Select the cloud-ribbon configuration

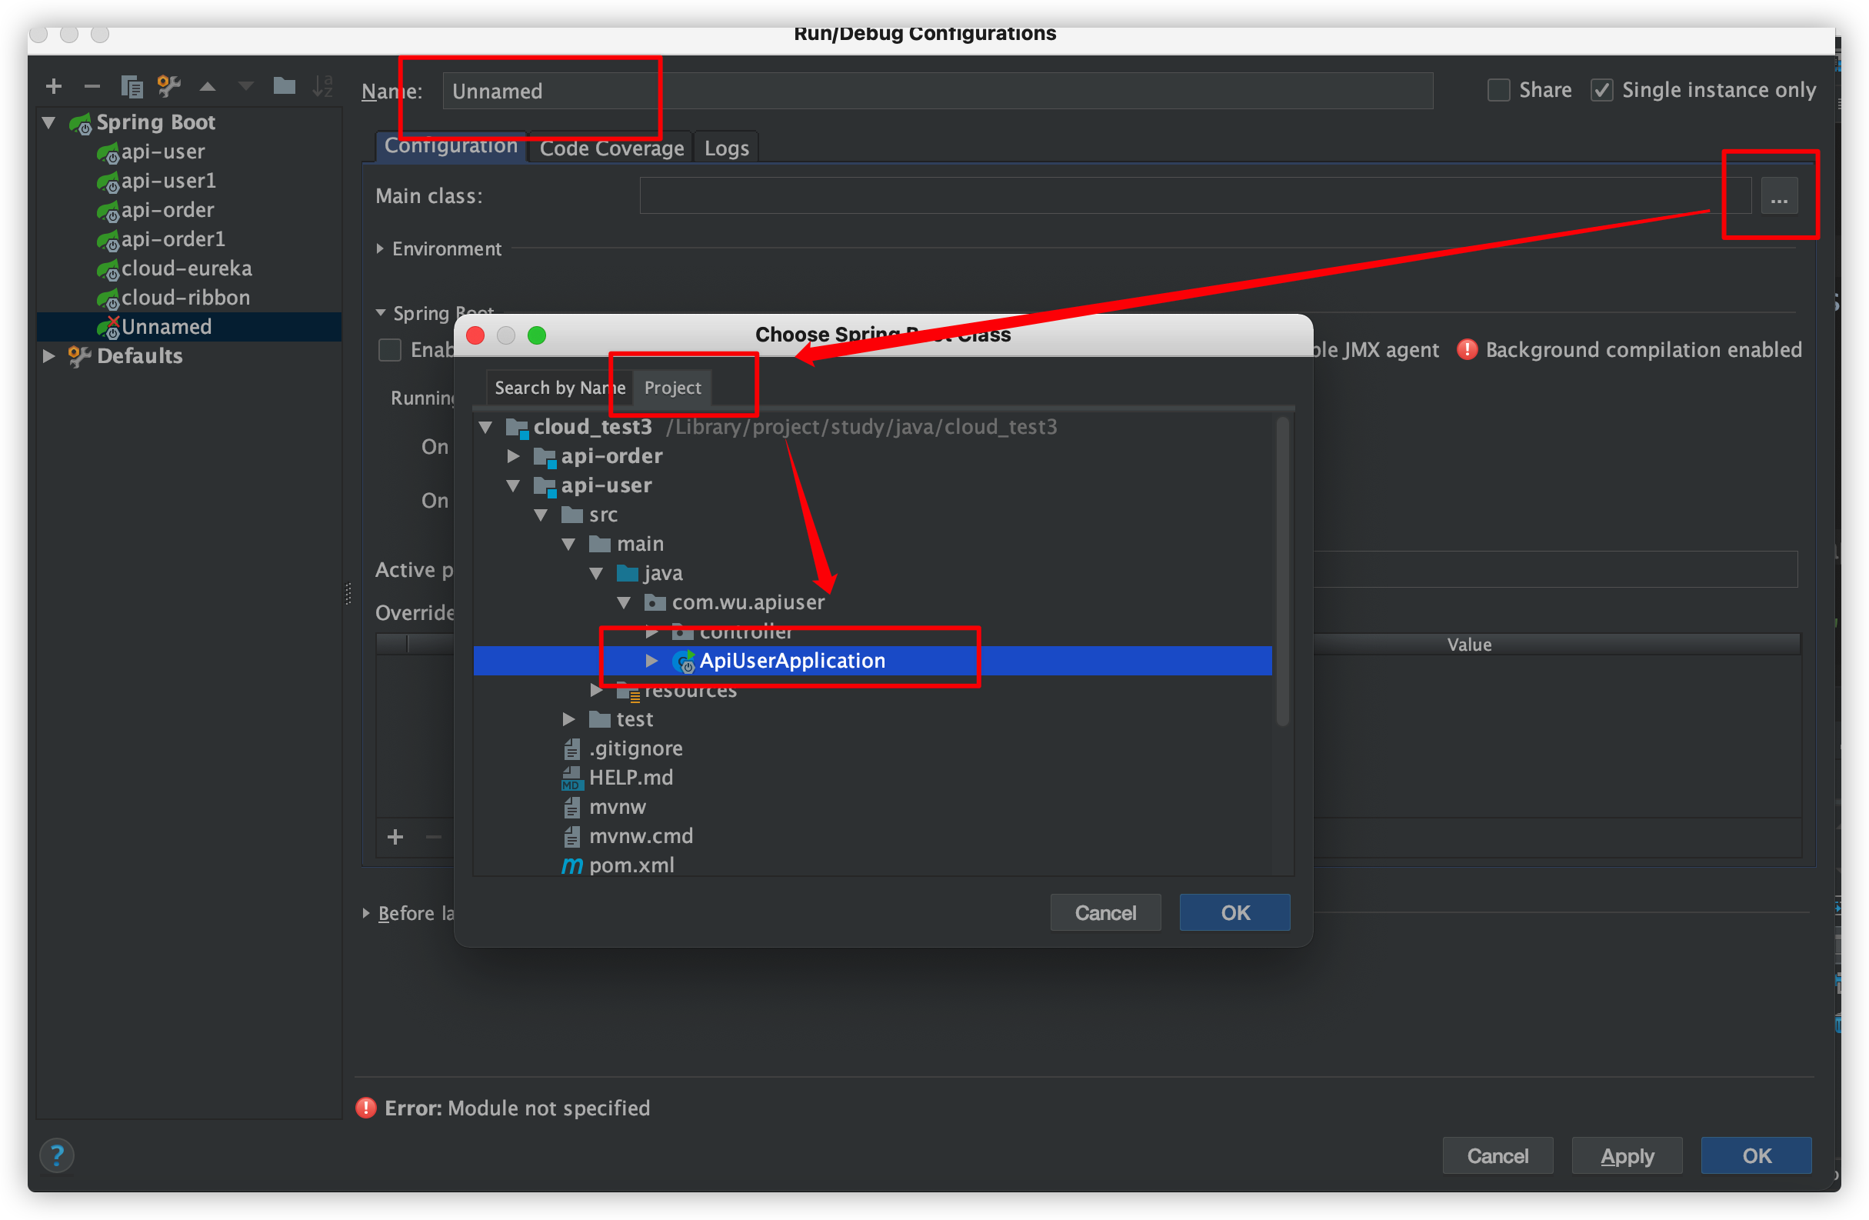pos(185,298)
